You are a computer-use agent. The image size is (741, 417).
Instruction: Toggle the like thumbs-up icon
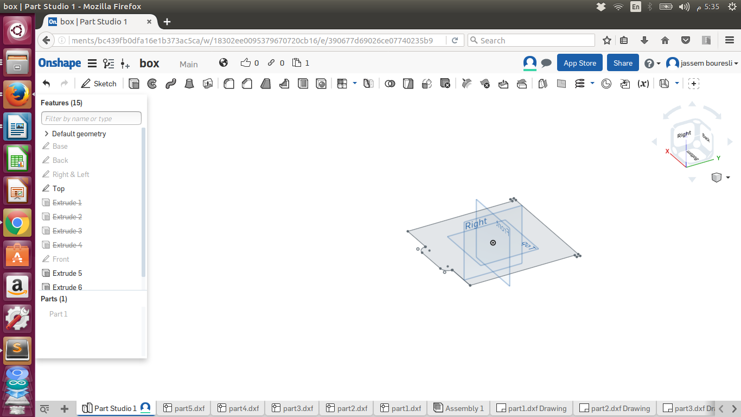click(245, 62)
